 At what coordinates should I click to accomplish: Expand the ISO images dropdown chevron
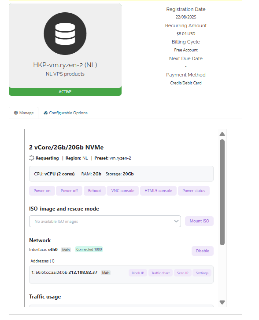tap(176, 221)
